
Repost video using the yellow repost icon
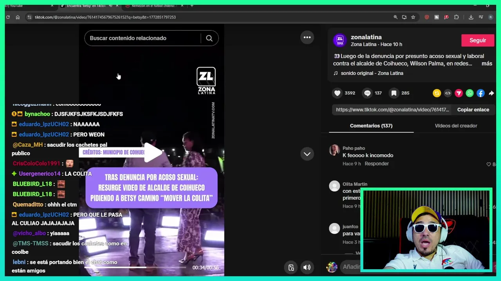[437, 93]
